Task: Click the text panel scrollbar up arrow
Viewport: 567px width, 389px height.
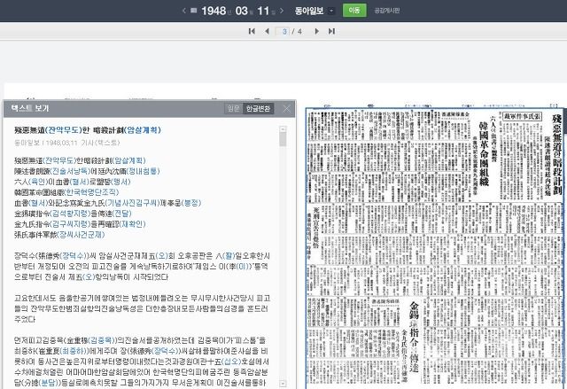Action: click(x=283, y=128)
